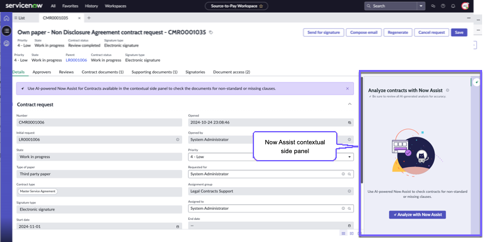Open Document access (2) tab

click(231, 72)
